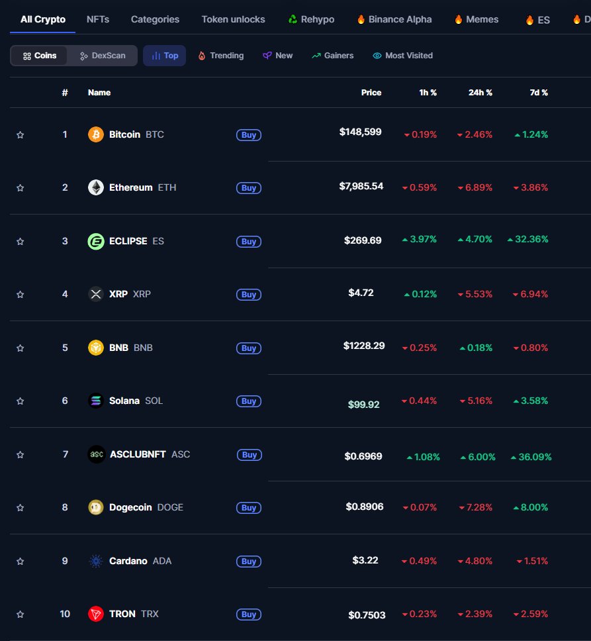Screen dimensions: 591x641
Task: Toggle the watchlist star for ECLIPSE
Action: coord(20,242)
